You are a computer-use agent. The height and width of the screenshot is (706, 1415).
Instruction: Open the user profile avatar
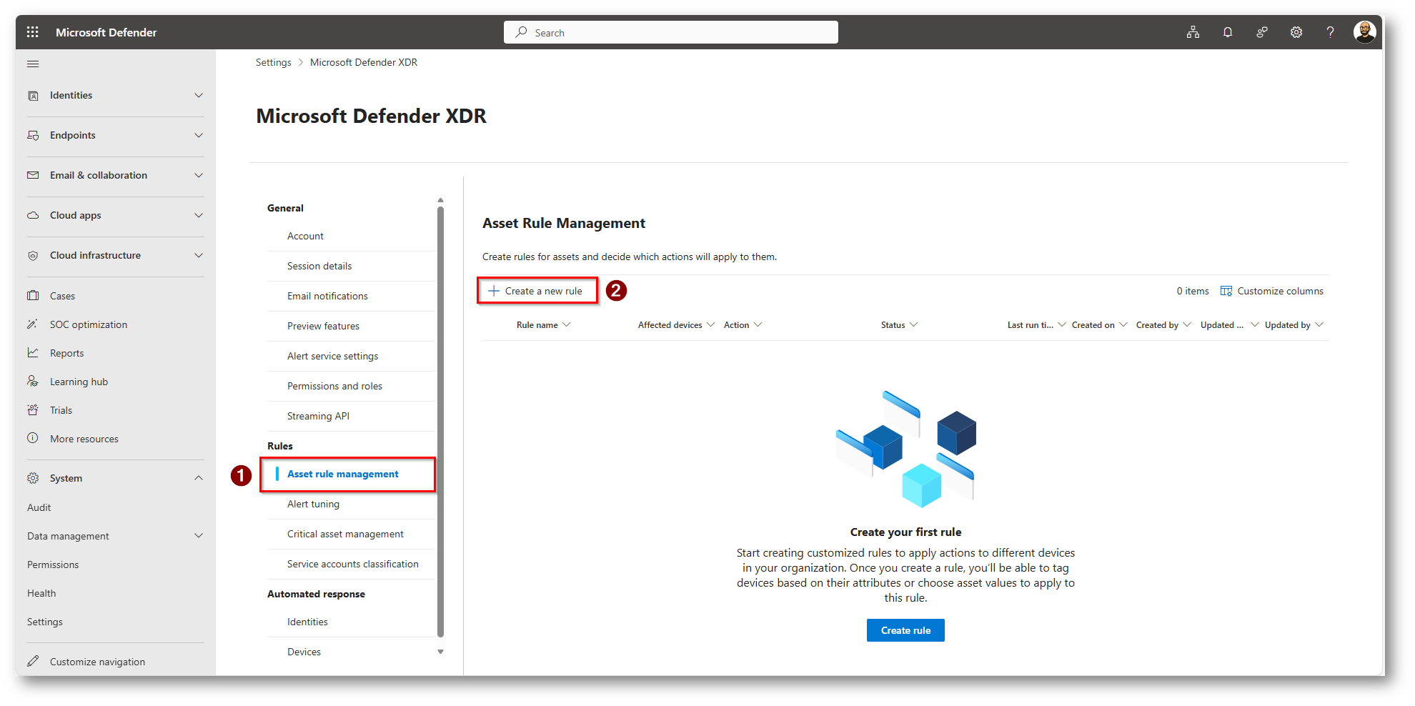(1364, 32)
